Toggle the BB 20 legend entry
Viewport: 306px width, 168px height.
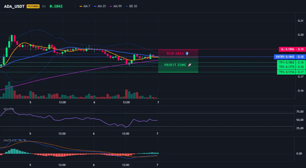click(131, 6)
